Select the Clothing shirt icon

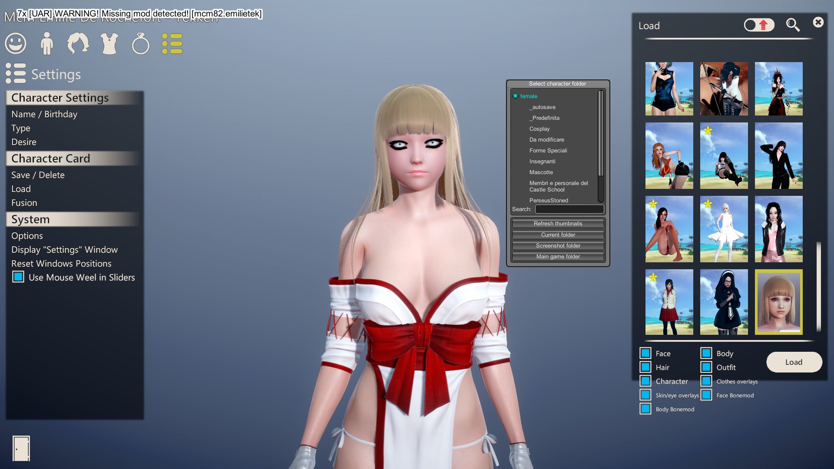pos(109,43)
